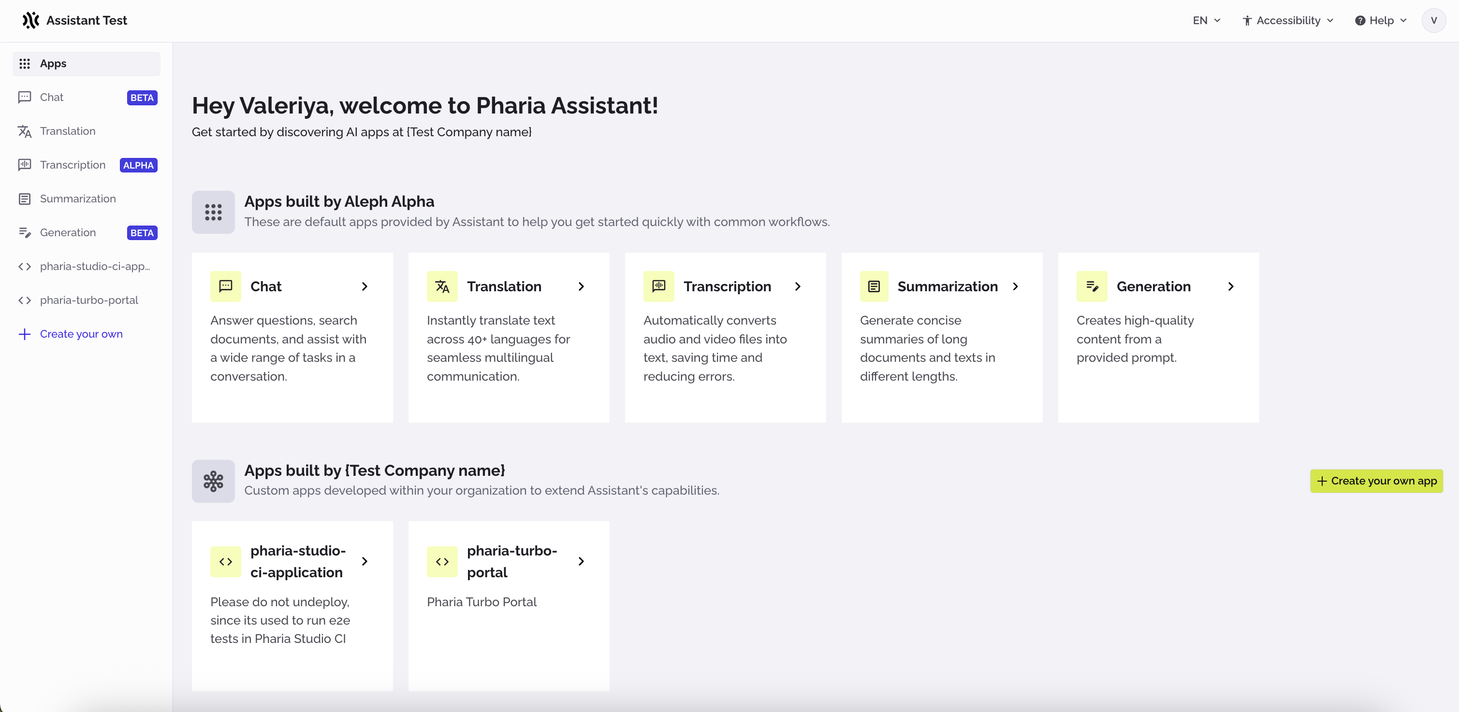This screenshot has width=1459, height=712.
Task: Open the Help dropdown
Action: 1381,20
